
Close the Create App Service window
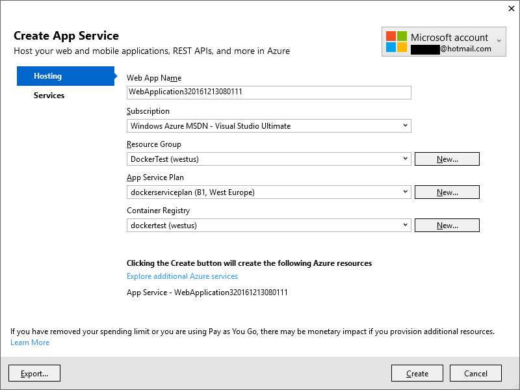[512, 8]
